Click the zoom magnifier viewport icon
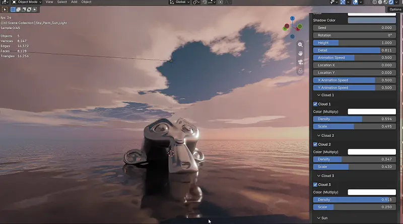403x224 pixels. 300,45
